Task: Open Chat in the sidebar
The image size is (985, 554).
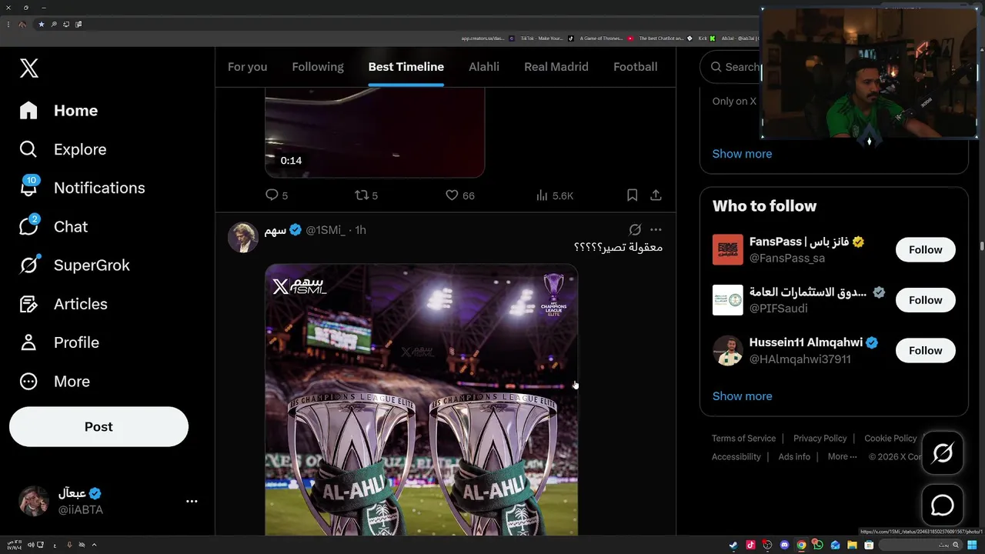Action: (x=54, y=226)
